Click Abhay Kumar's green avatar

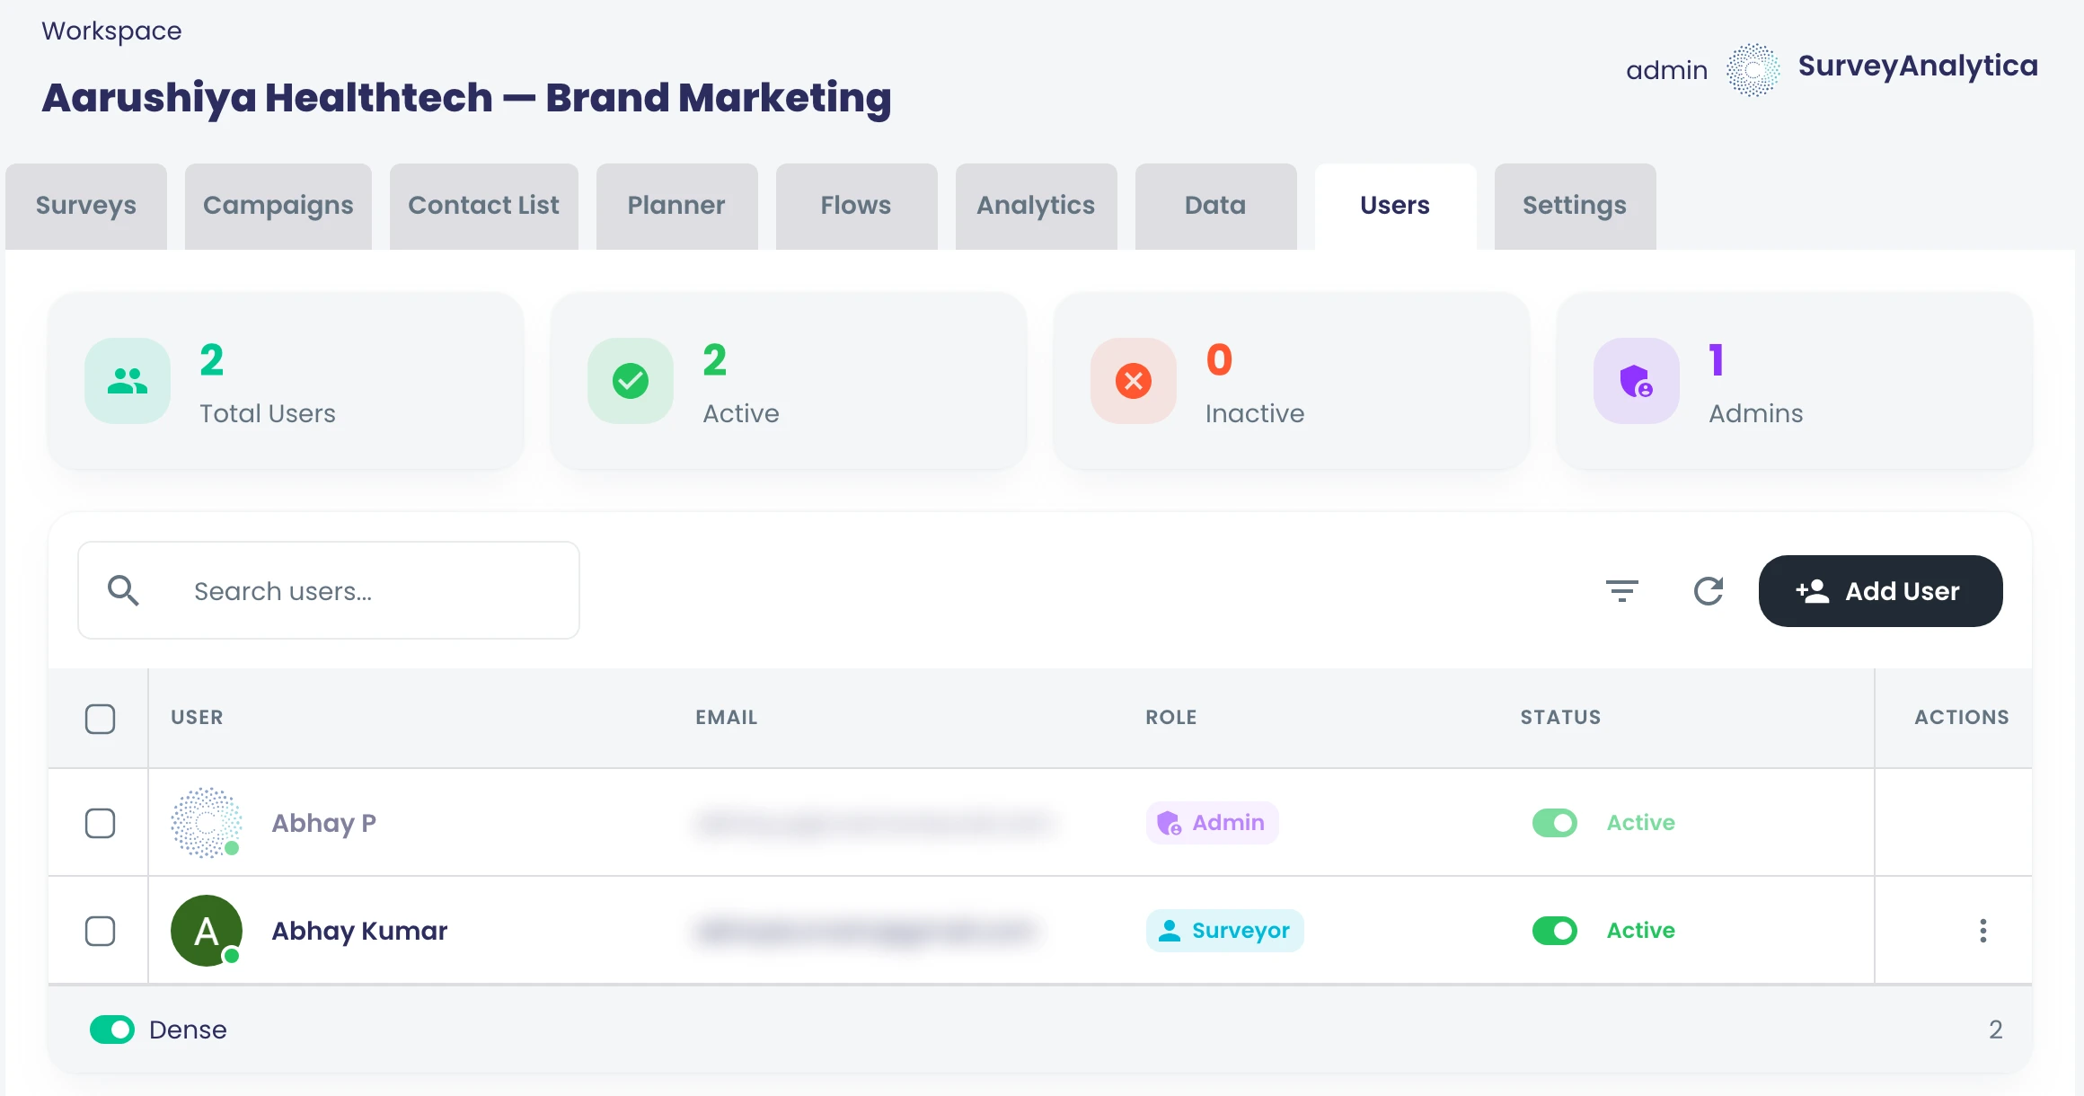tap(207, 931)
